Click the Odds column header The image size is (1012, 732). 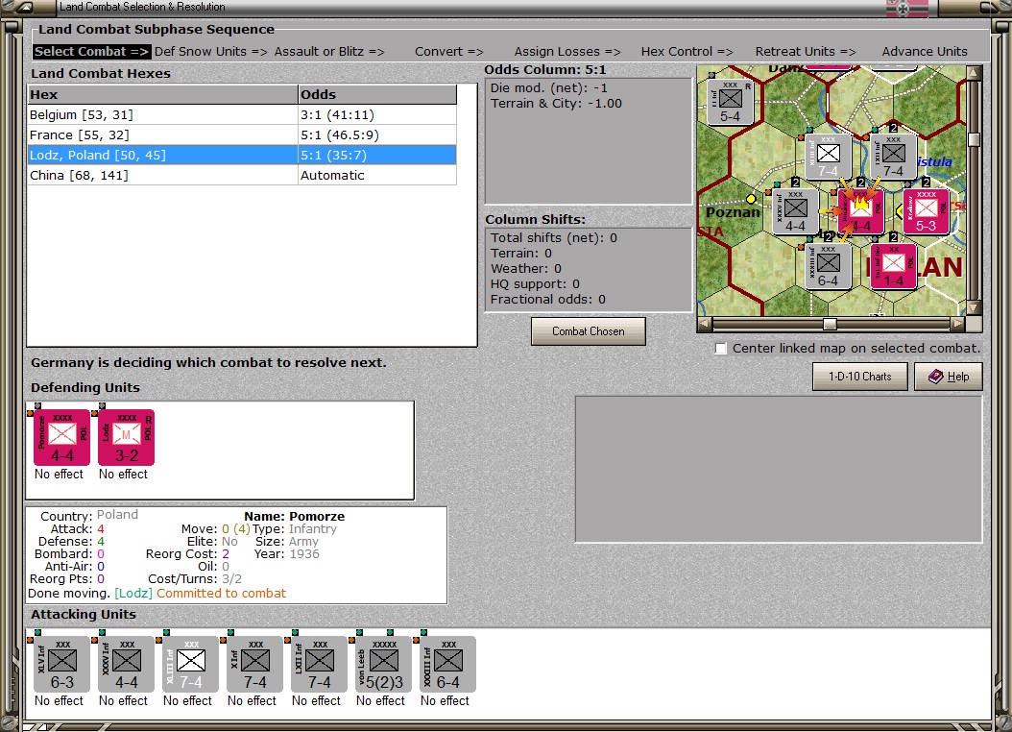pos(377,94)
